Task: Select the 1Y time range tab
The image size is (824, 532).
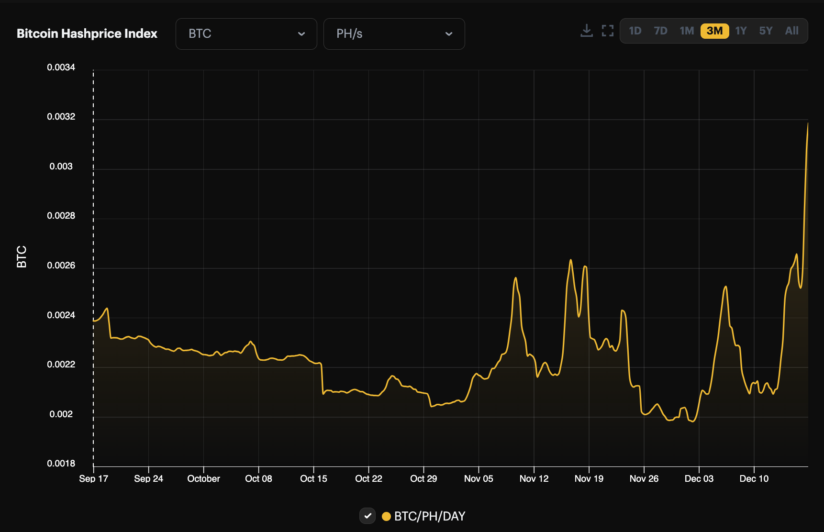Action: [x=740, y=31]
